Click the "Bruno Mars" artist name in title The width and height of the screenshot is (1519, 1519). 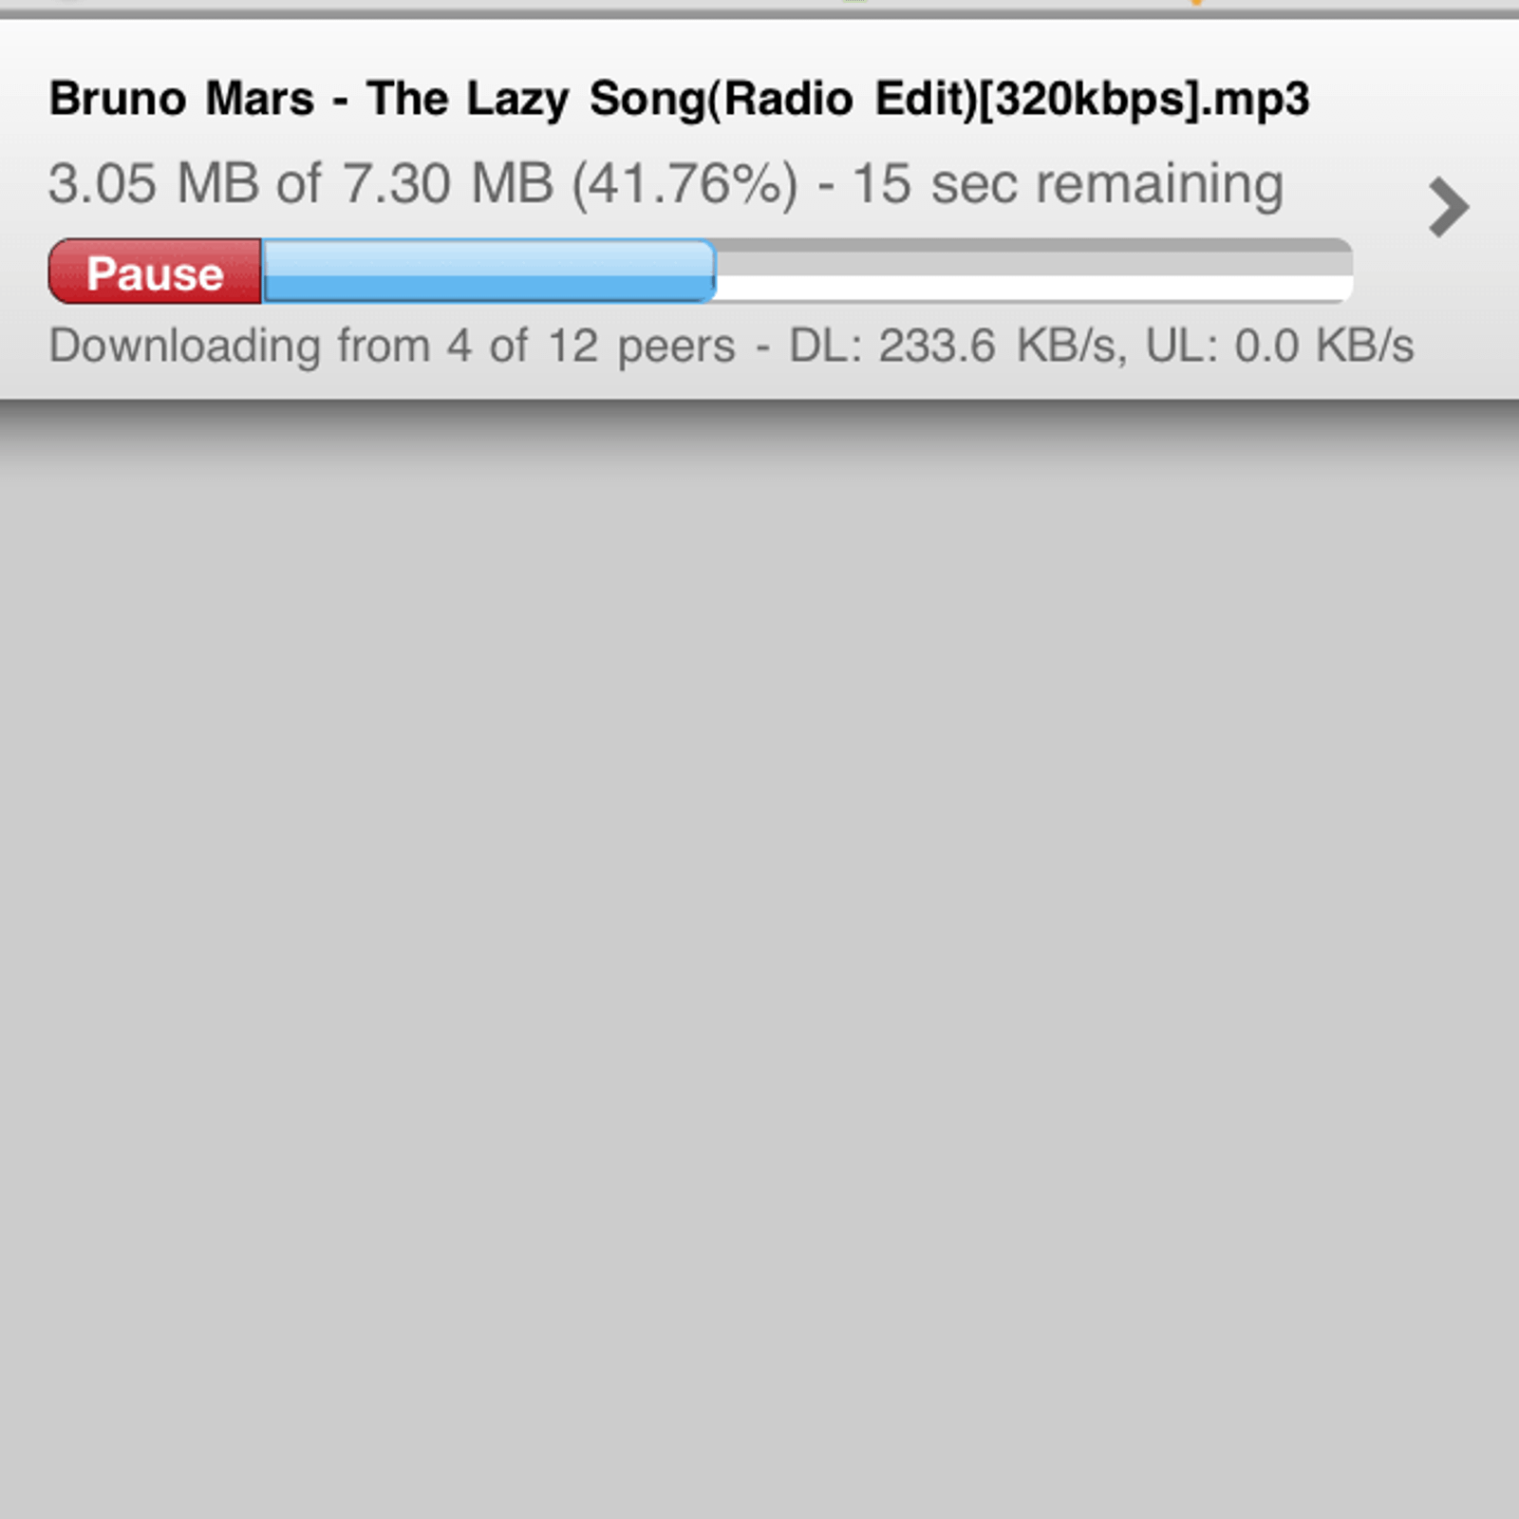coord(181,99)
